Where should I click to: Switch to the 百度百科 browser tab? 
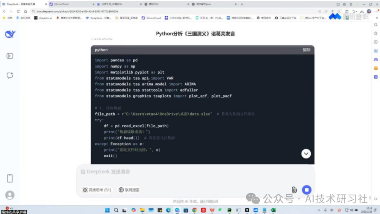tap(119, 4)
